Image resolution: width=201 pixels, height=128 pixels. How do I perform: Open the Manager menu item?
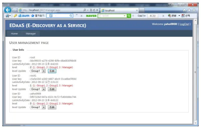[31, 33]
